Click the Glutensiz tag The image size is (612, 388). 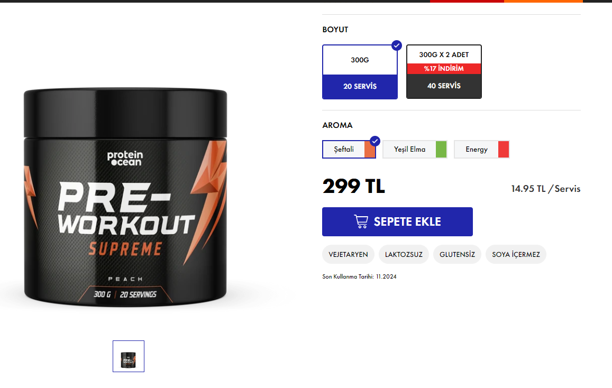(457, 254)
